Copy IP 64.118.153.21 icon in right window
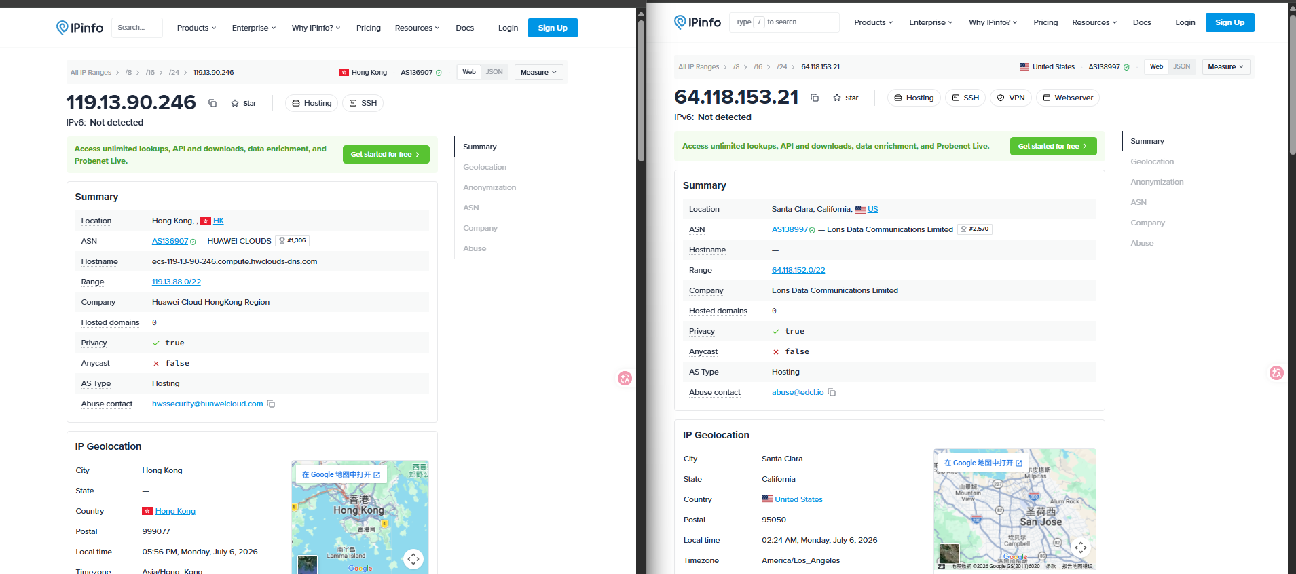Image resolution: width=1296 pixels, height=574 pixels. click(x=815, y=98)
